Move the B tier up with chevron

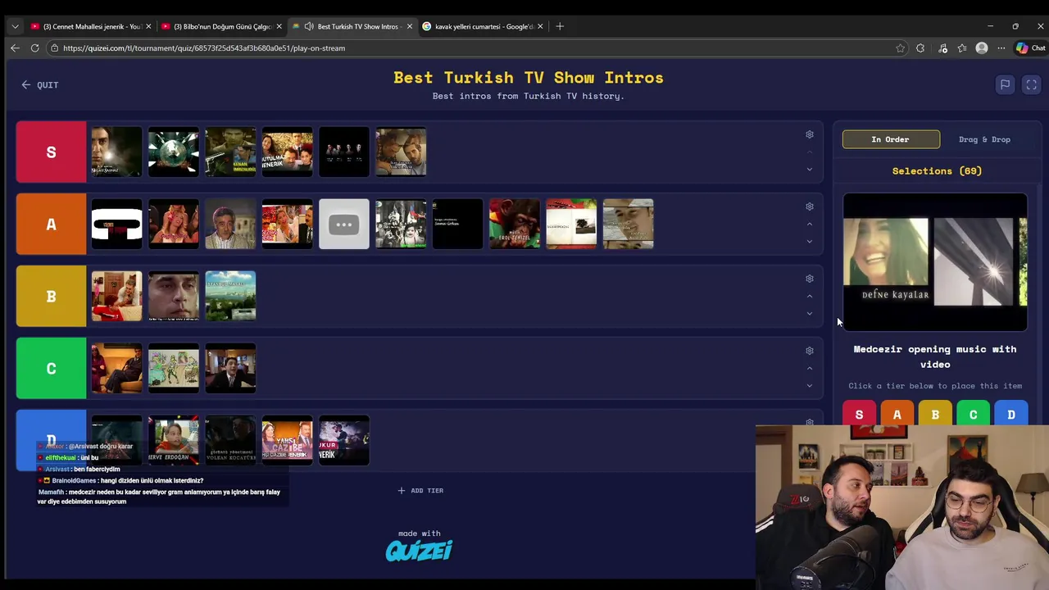pos(810,296)
